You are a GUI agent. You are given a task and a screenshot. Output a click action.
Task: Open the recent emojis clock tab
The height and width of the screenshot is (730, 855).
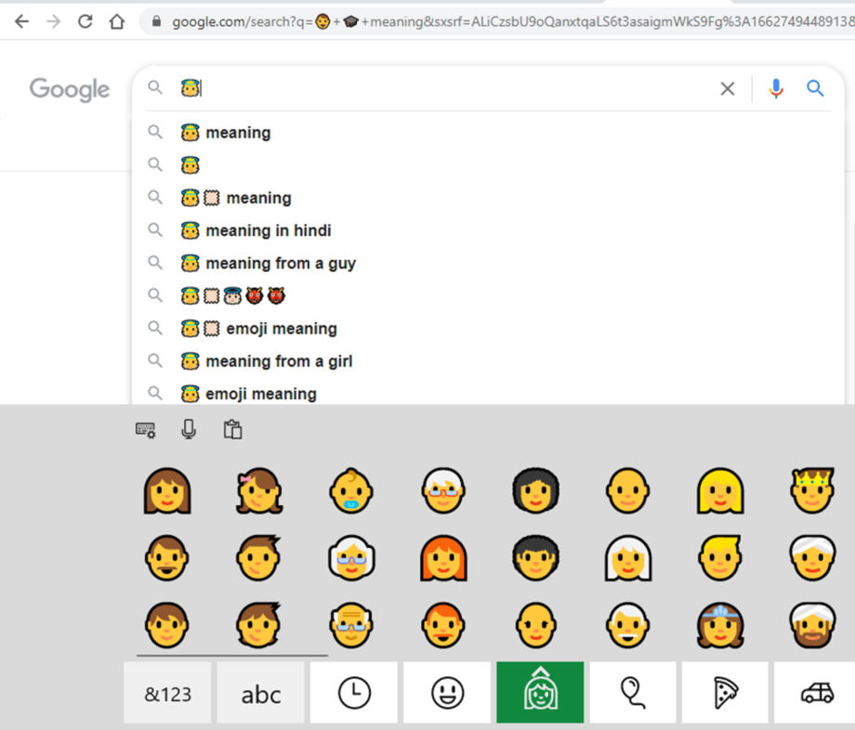(353, 692)
